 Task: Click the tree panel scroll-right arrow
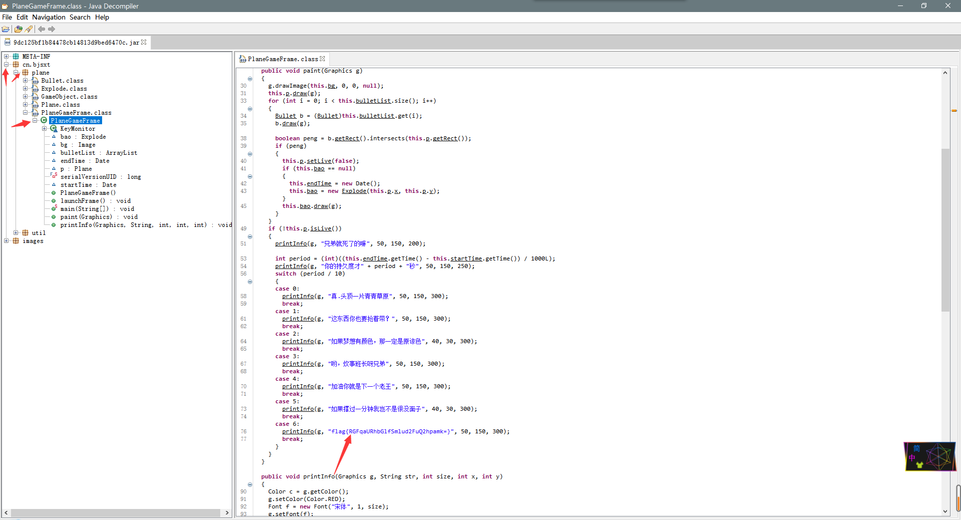coord(227,513)
